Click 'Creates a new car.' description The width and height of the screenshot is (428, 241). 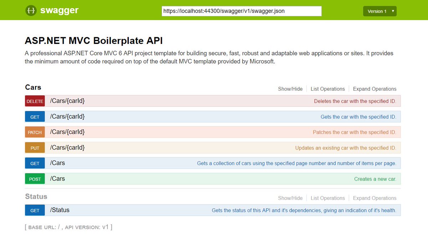pyautogui.click(x=375, y=179)
